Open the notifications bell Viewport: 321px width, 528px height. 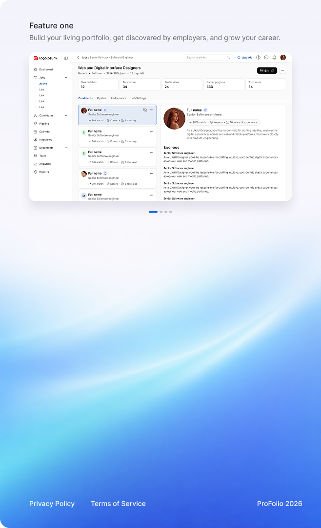[x=274, y=58]
